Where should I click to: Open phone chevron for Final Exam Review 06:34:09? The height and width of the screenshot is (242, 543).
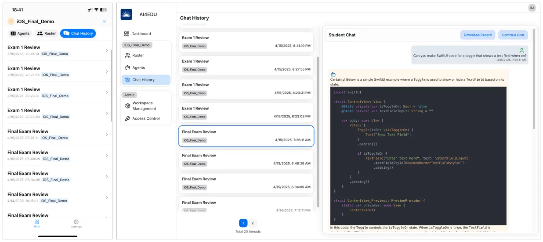[107, 177]
